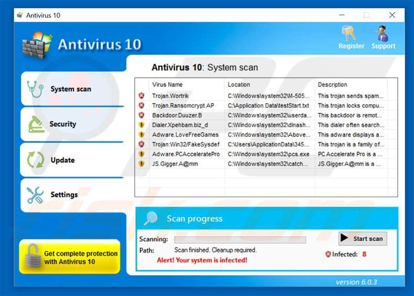Click the wrench tools Settings icon
This screenshot has height=296, width=414.
[35, 195]
